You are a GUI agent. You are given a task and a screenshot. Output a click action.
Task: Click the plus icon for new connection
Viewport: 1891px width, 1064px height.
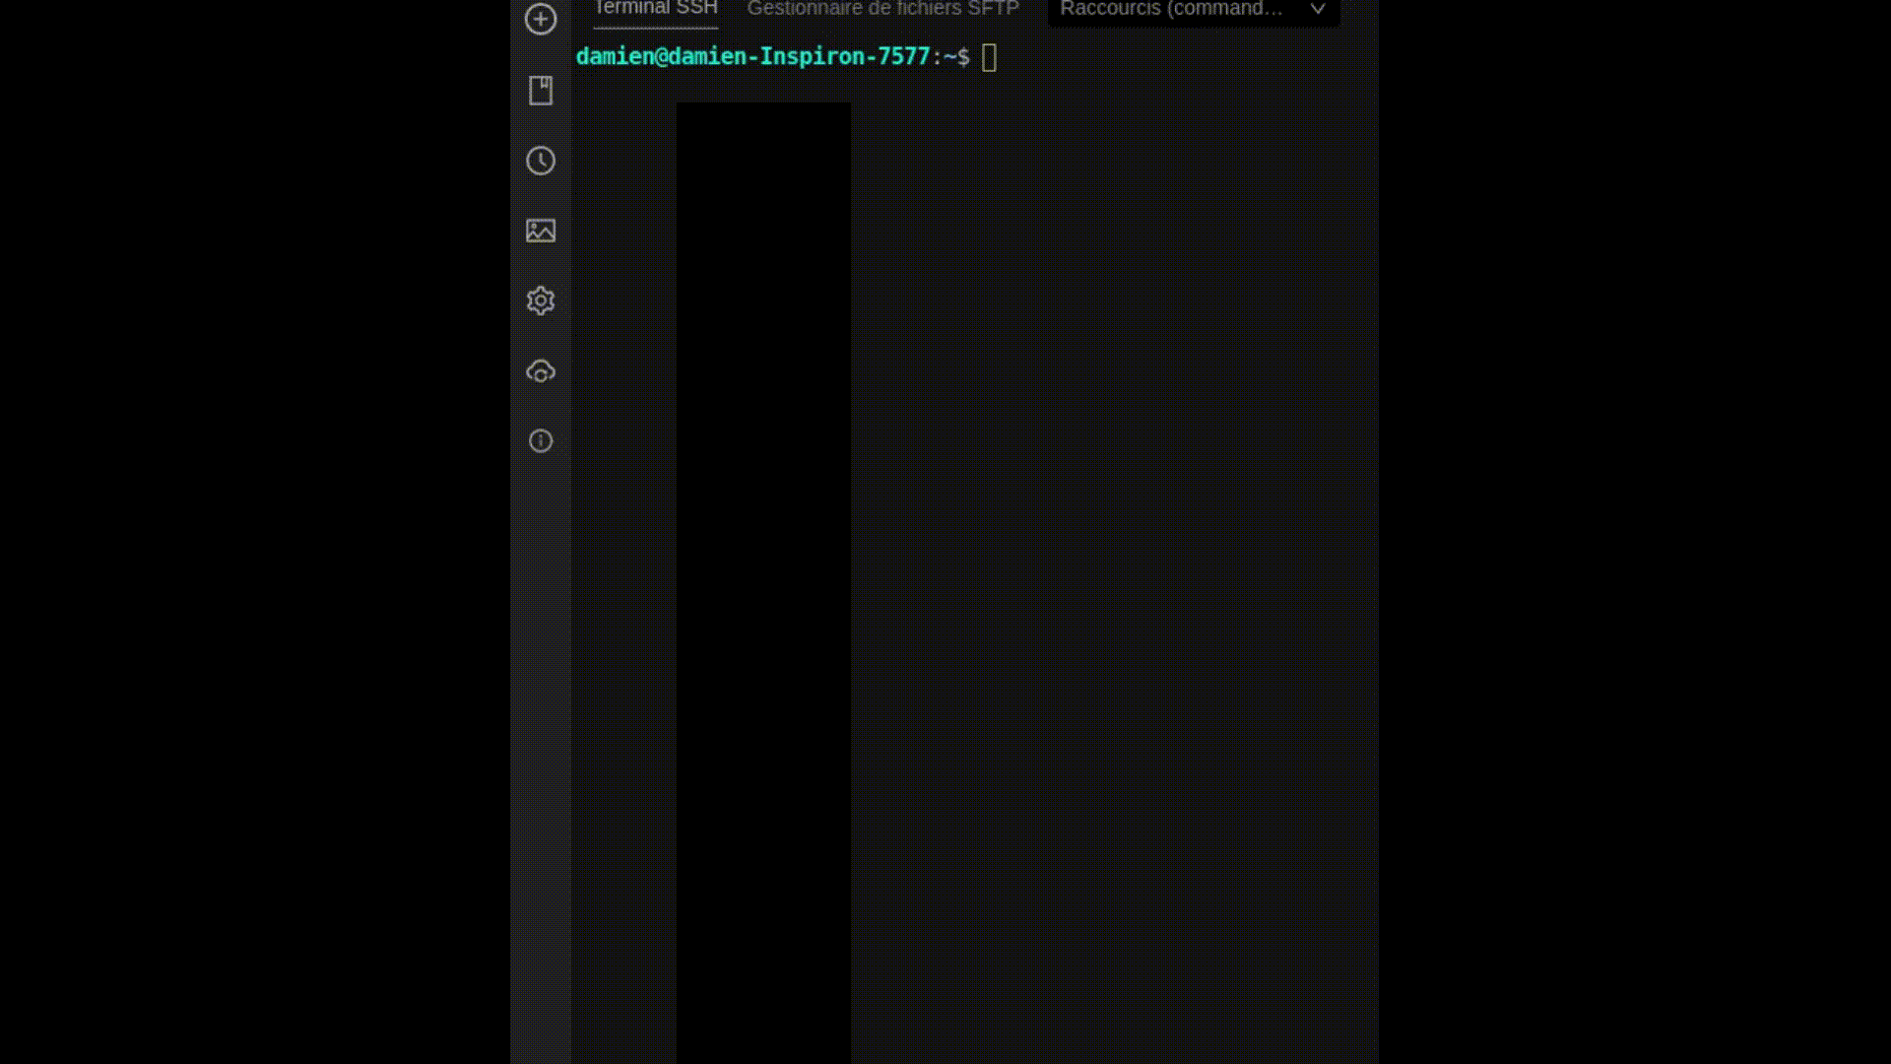click(540, 19)
